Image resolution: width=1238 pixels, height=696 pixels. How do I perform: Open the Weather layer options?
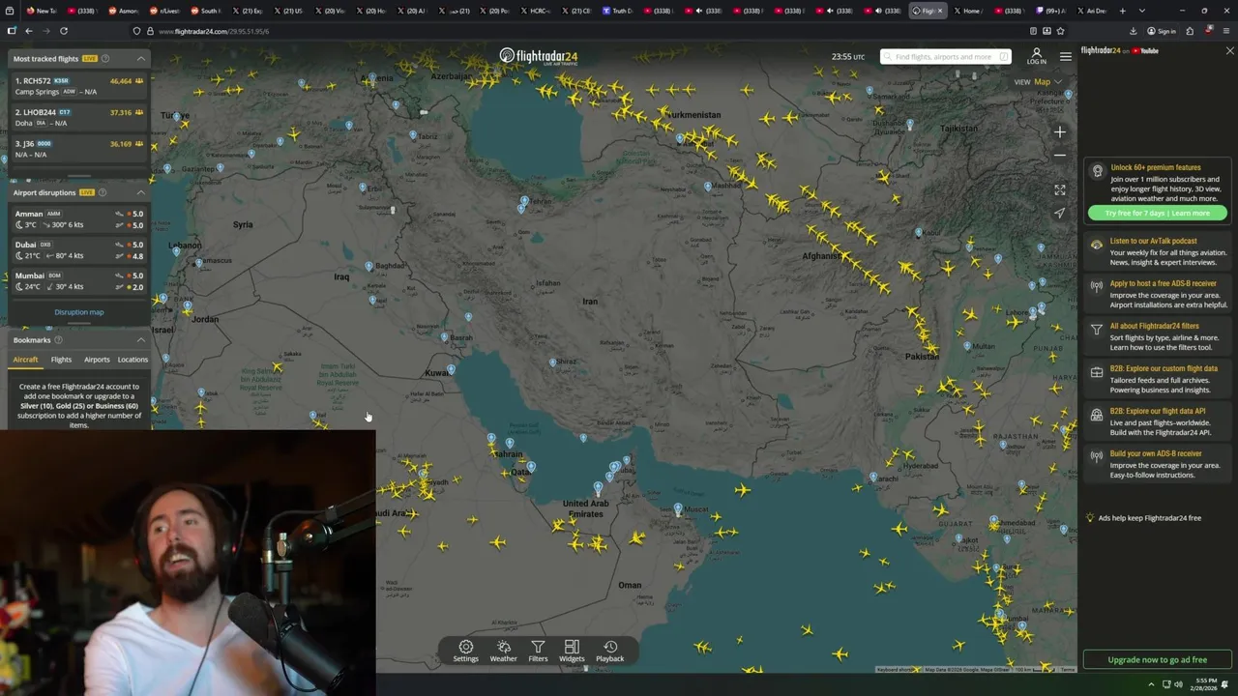pyautogui.click(x=503, y=651)
